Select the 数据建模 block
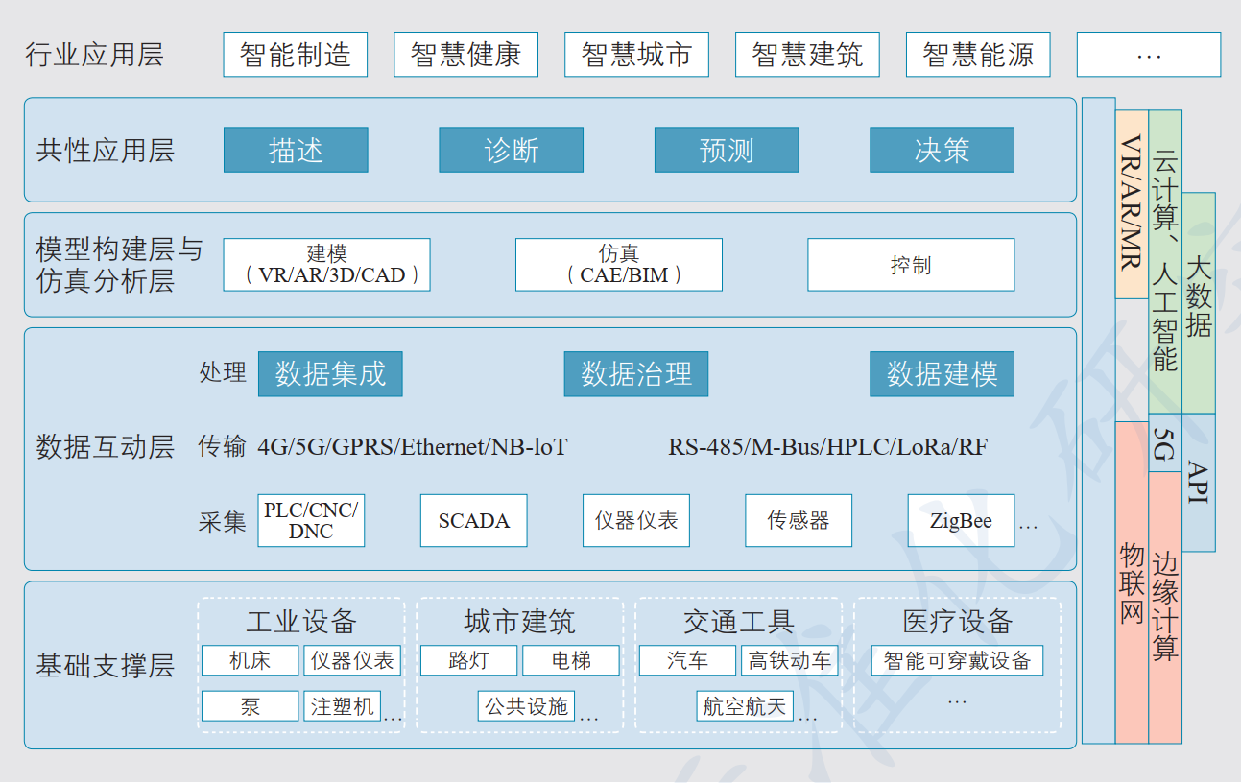Image resolution: width=1241 pixels, height=783 pixels. (x=942, y=374)
